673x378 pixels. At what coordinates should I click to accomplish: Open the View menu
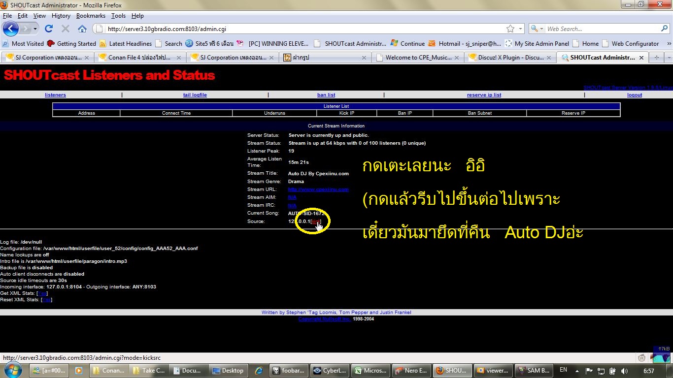pyautogui.click(x=39, y=16)
